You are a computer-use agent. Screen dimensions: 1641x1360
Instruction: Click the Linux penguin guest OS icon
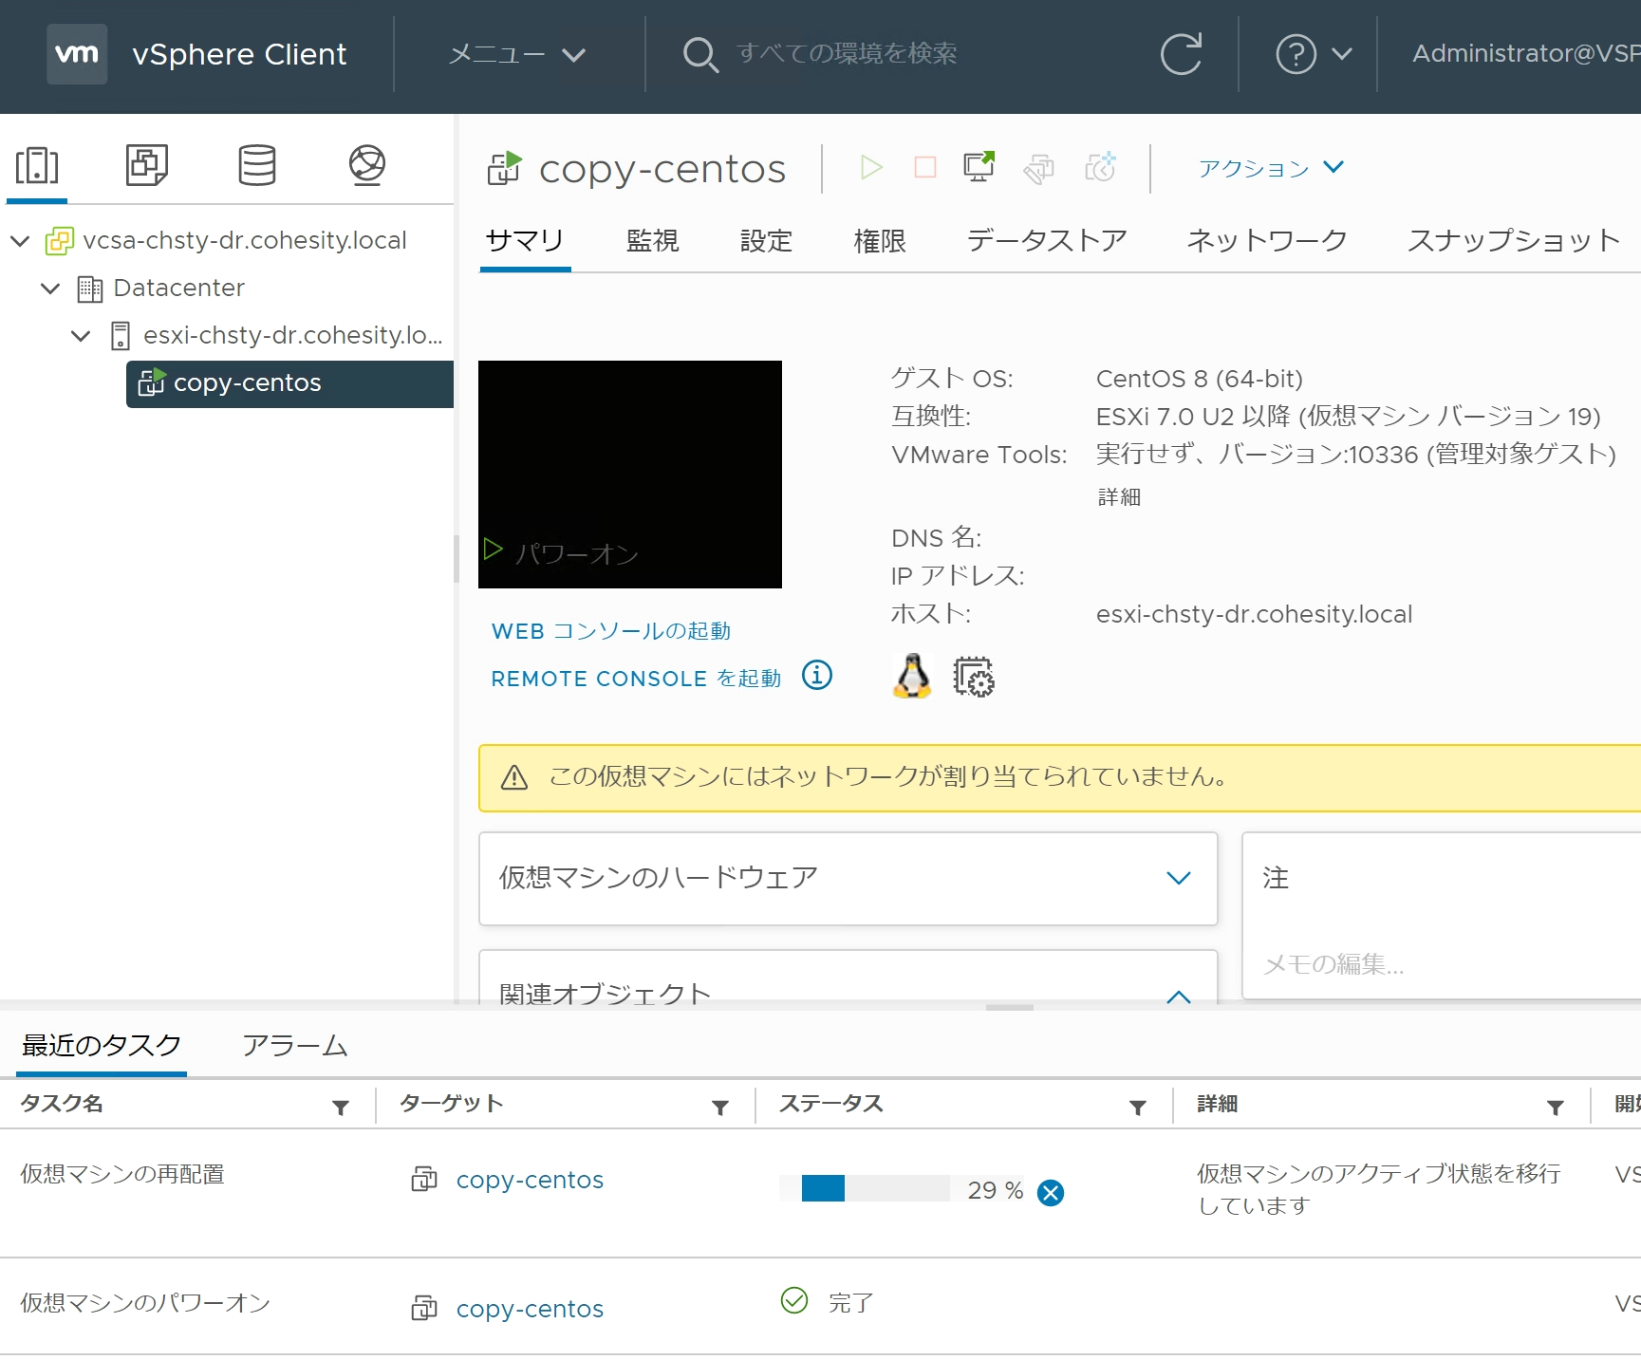tap(912, 677)
